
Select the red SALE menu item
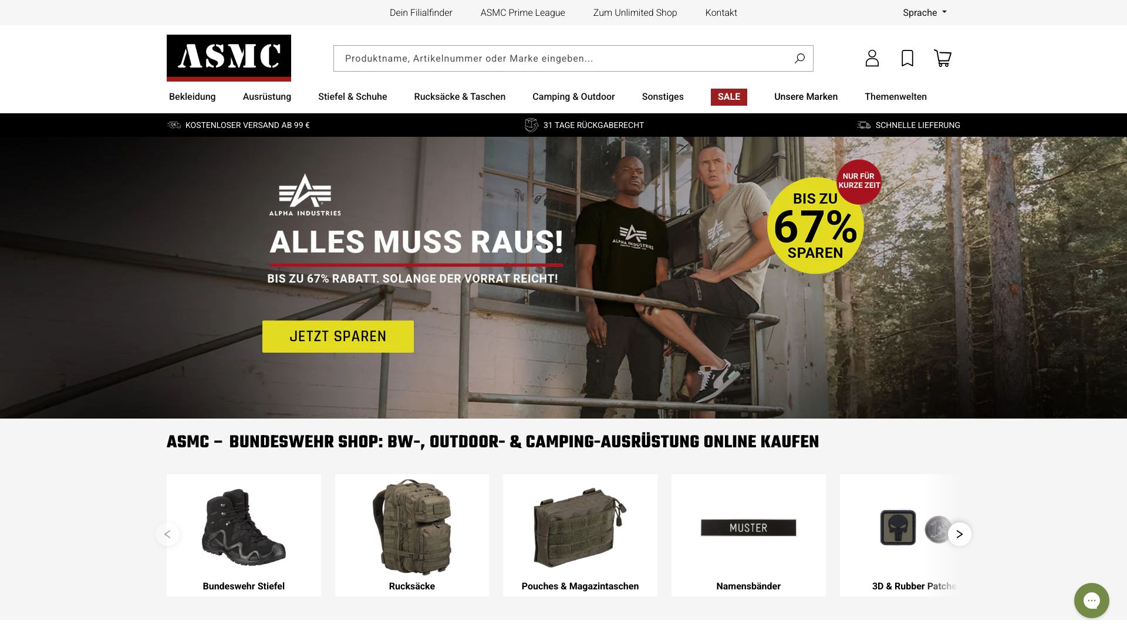[x=729, y=97]
